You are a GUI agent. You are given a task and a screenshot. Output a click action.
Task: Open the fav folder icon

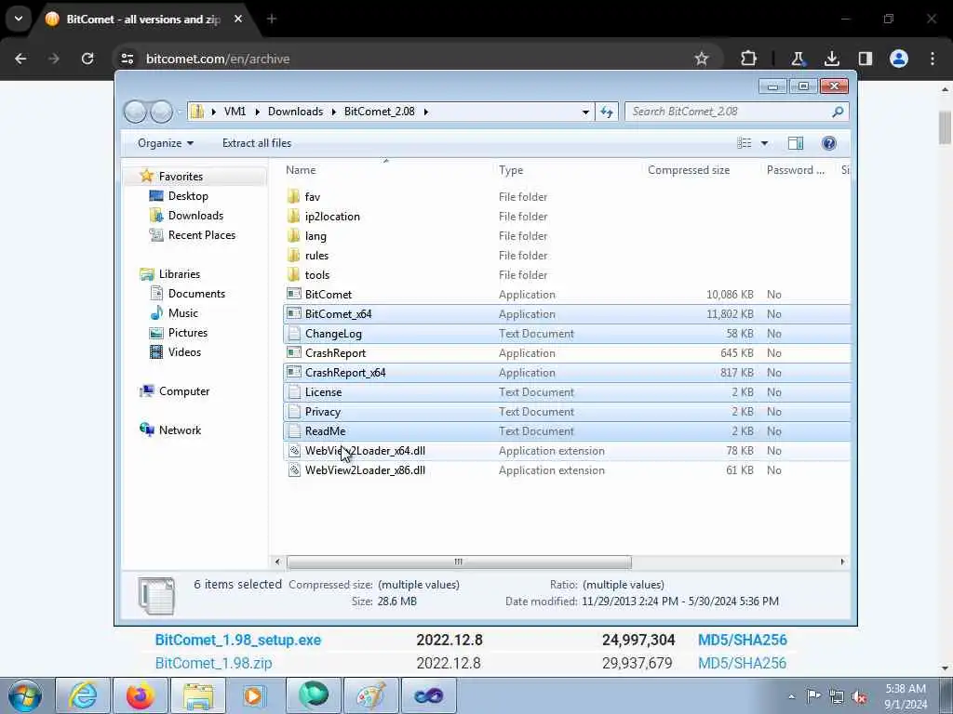294,197
